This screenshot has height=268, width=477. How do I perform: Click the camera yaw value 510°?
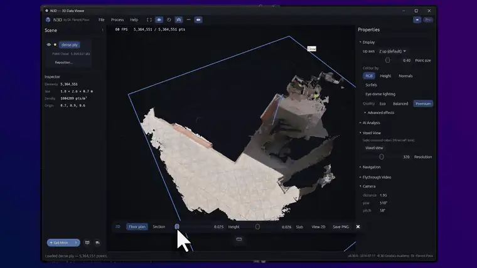[383, 203]
